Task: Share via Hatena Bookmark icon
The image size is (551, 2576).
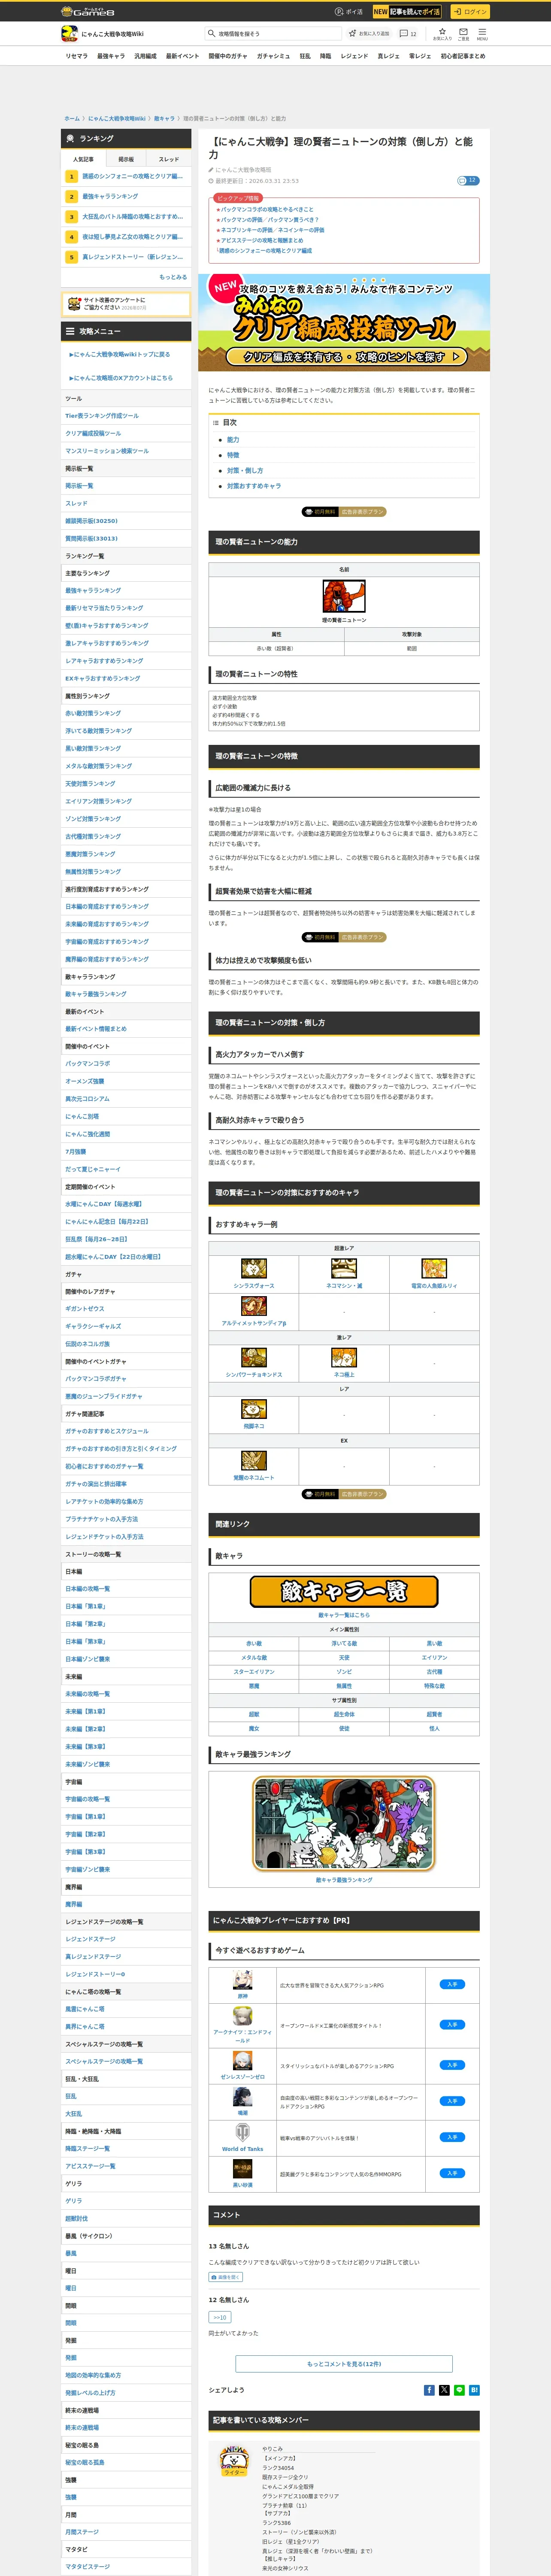Action: click(x=474, y=2390)
